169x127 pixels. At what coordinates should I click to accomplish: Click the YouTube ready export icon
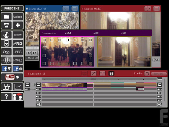pyautogui.click(x=12, y=77)
